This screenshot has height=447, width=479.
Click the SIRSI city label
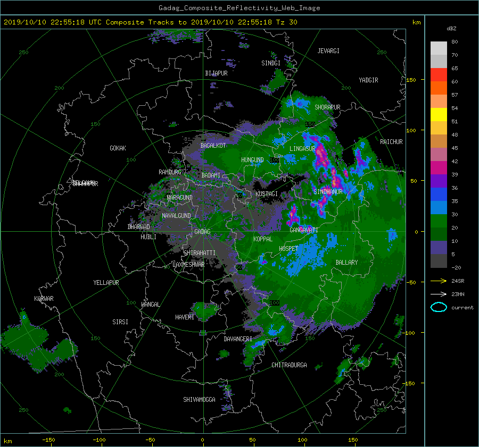(120, 322)
